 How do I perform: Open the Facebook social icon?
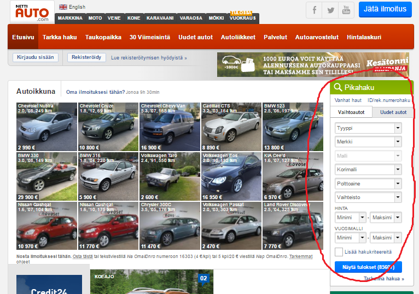pos(314,10)
